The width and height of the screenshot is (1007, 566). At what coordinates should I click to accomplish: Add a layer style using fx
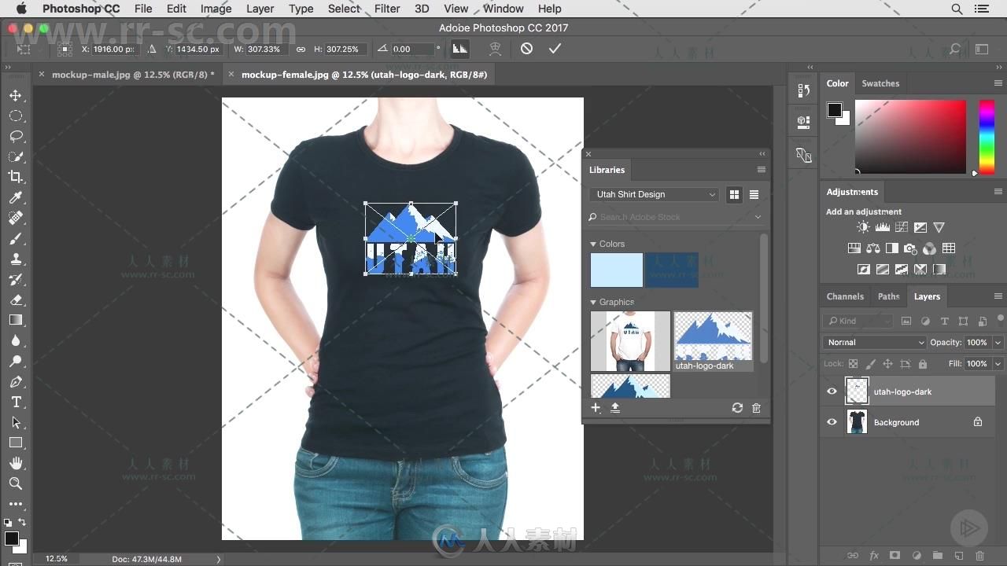[x=874, y=556]
